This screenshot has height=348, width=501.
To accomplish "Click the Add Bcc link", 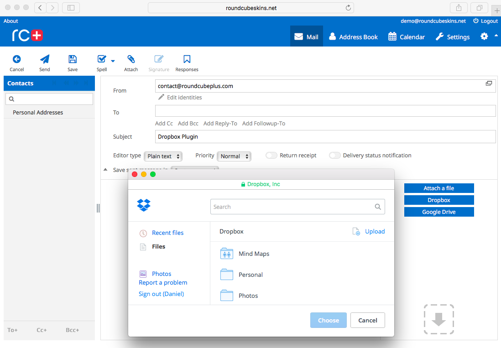I will click(188, 123).
